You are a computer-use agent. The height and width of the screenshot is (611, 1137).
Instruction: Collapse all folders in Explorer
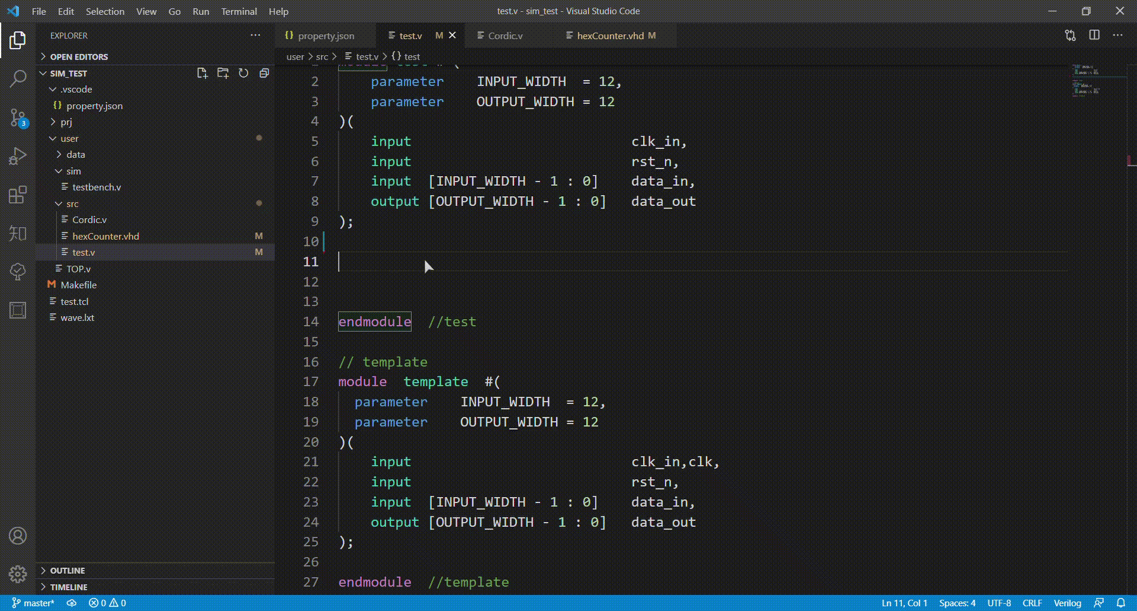pos(264,73)
